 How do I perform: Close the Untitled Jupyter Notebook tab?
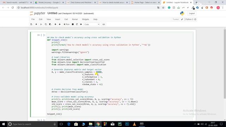click(191, 2)
